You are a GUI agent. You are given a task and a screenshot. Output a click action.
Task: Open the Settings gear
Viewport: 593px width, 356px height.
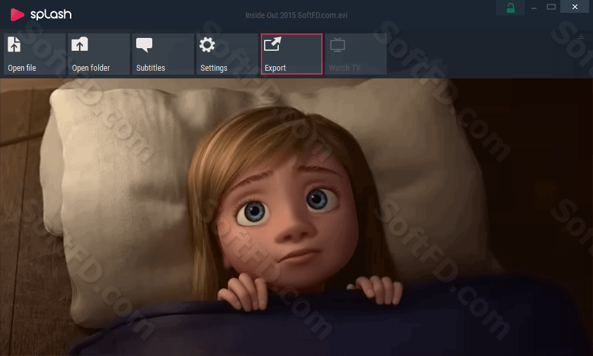click(227, 54)
